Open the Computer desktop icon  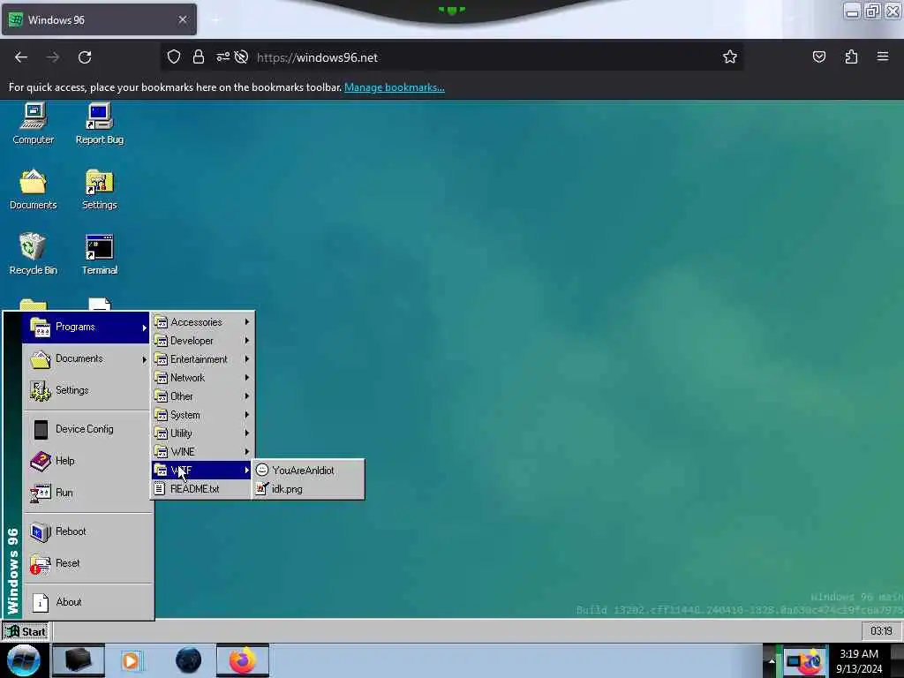[x=33, y=123]
